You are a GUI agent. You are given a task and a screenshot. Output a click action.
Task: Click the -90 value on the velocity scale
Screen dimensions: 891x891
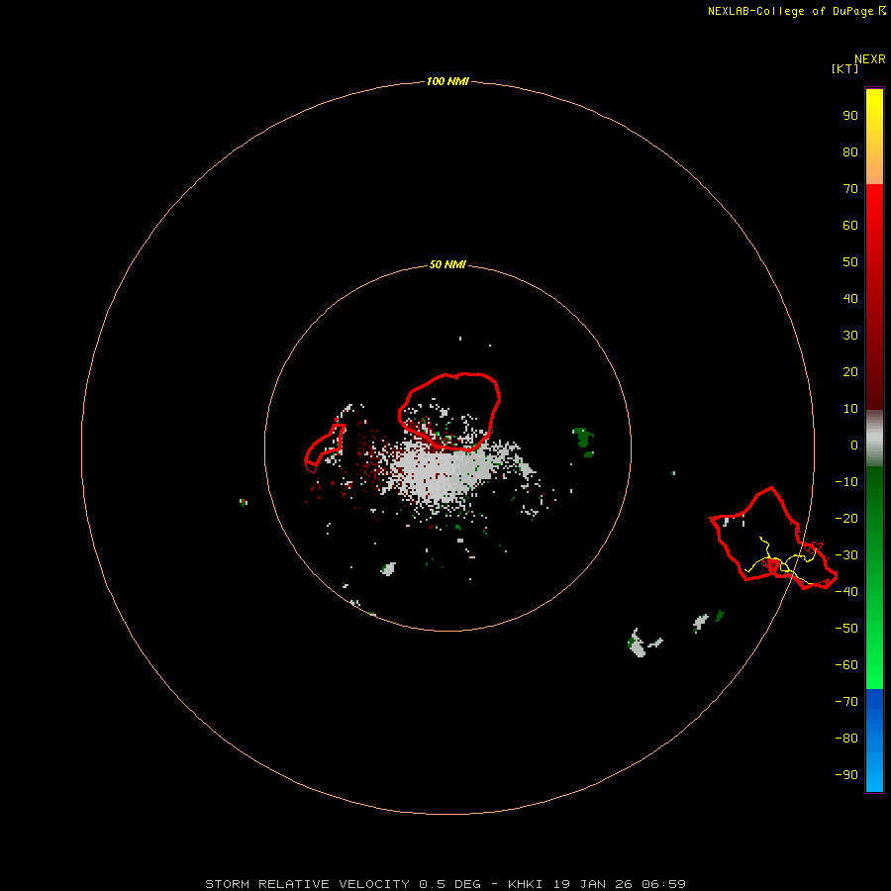coord(846,775)
